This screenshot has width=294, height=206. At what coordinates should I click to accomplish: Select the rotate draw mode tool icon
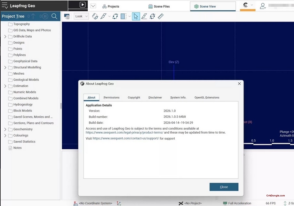tap(95, 16)
